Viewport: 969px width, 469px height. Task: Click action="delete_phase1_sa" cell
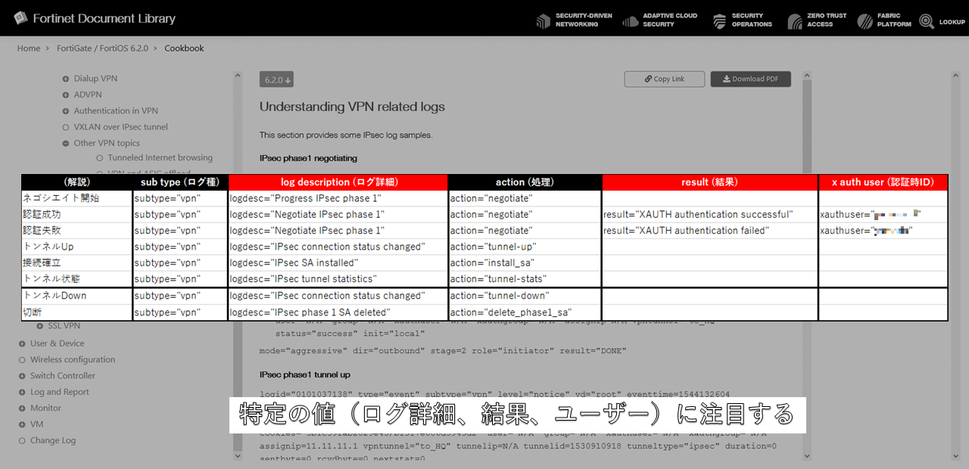click(x=525, y=312)
